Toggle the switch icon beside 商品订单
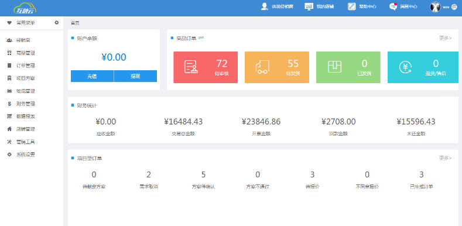Screen dimensions: 462x226 (201, 37)
